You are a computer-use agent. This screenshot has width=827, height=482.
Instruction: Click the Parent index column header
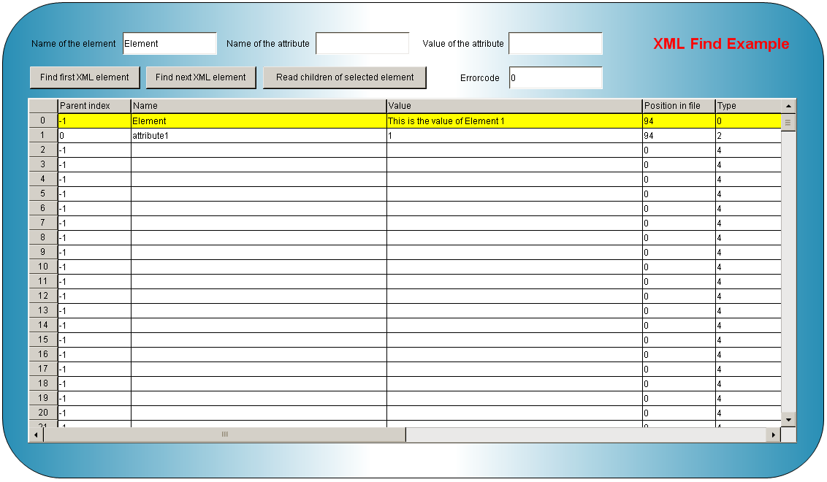(94, 106)
